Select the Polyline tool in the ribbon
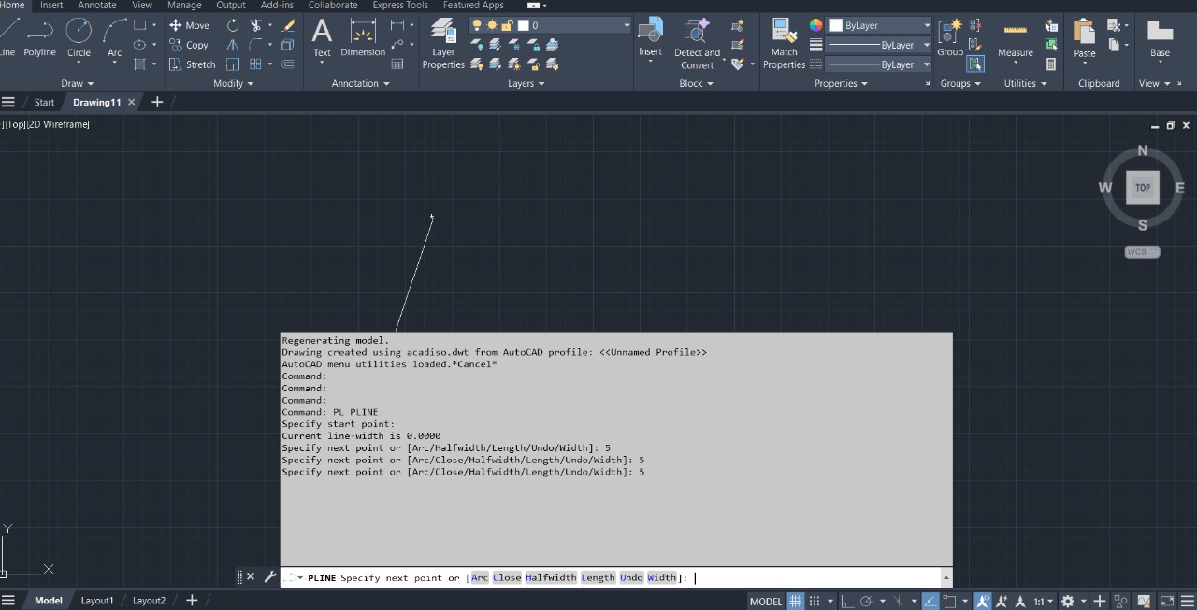 [39, 35]
